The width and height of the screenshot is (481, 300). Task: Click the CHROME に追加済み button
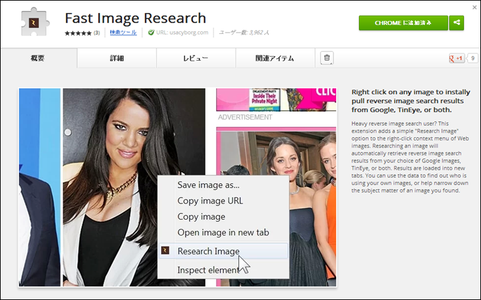click(403, 23)
